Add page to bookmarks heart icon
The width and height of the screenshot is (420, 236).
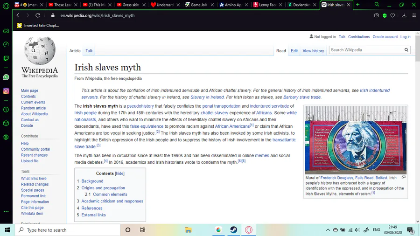[x=392, y=15]
